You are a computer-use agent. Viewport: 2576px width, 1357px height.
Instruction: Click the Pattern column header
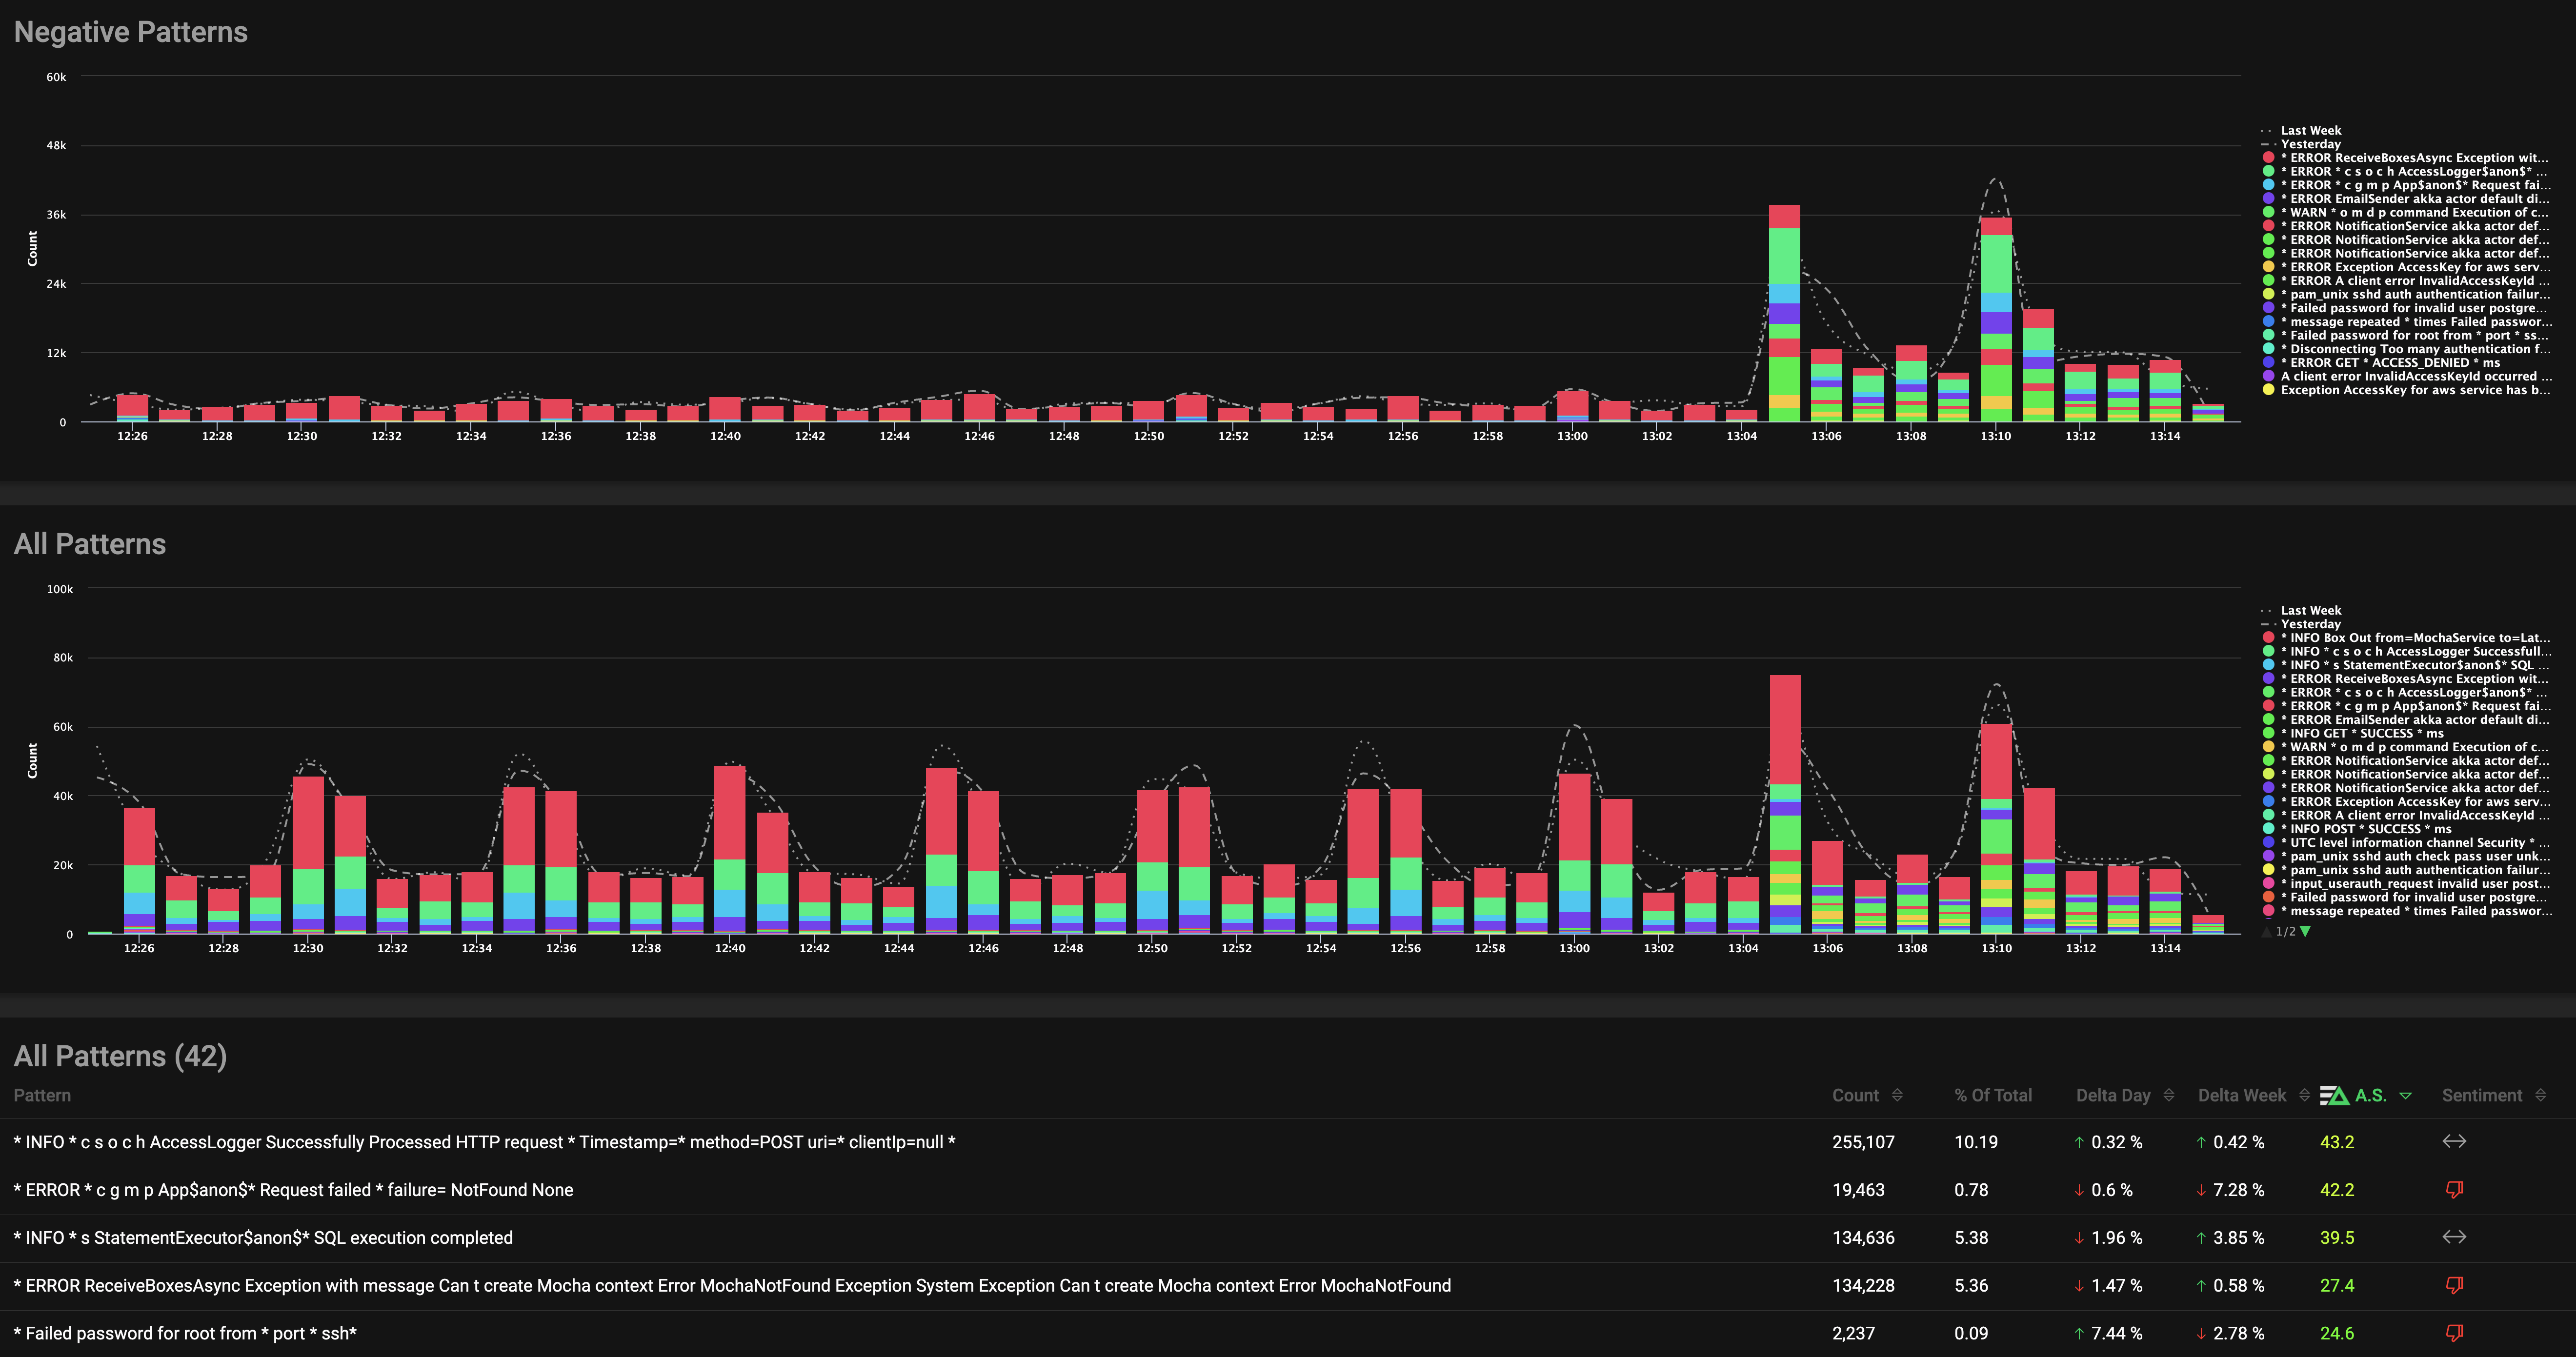point(42,1095)
